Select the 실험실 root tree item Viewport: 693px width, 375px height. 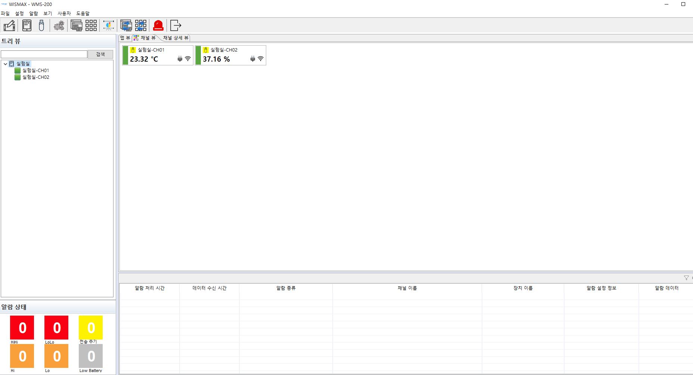[23, 64]
